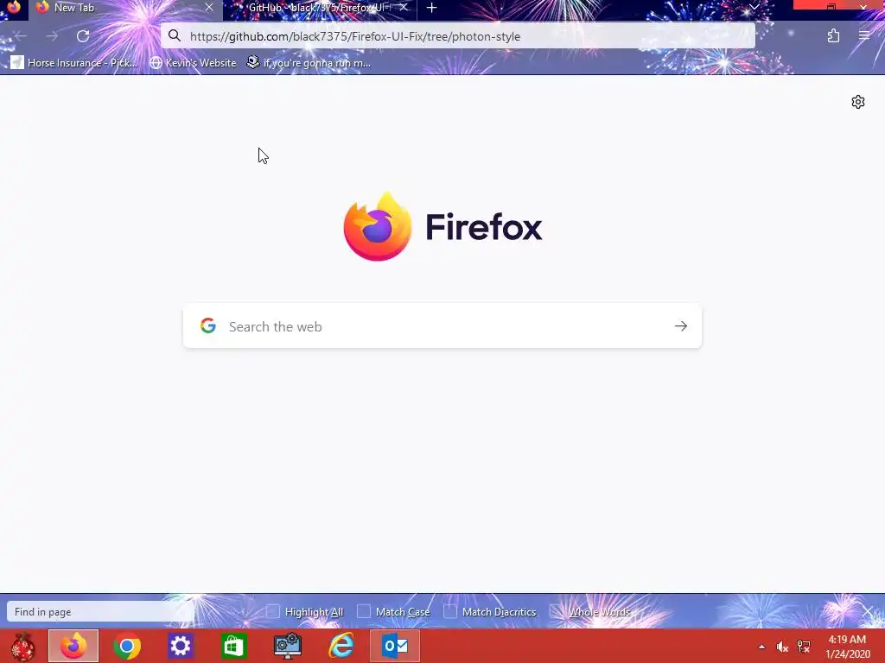Screen dimensions: 885x663
Task: Click the Find in page field
Action: coord(100,612)
